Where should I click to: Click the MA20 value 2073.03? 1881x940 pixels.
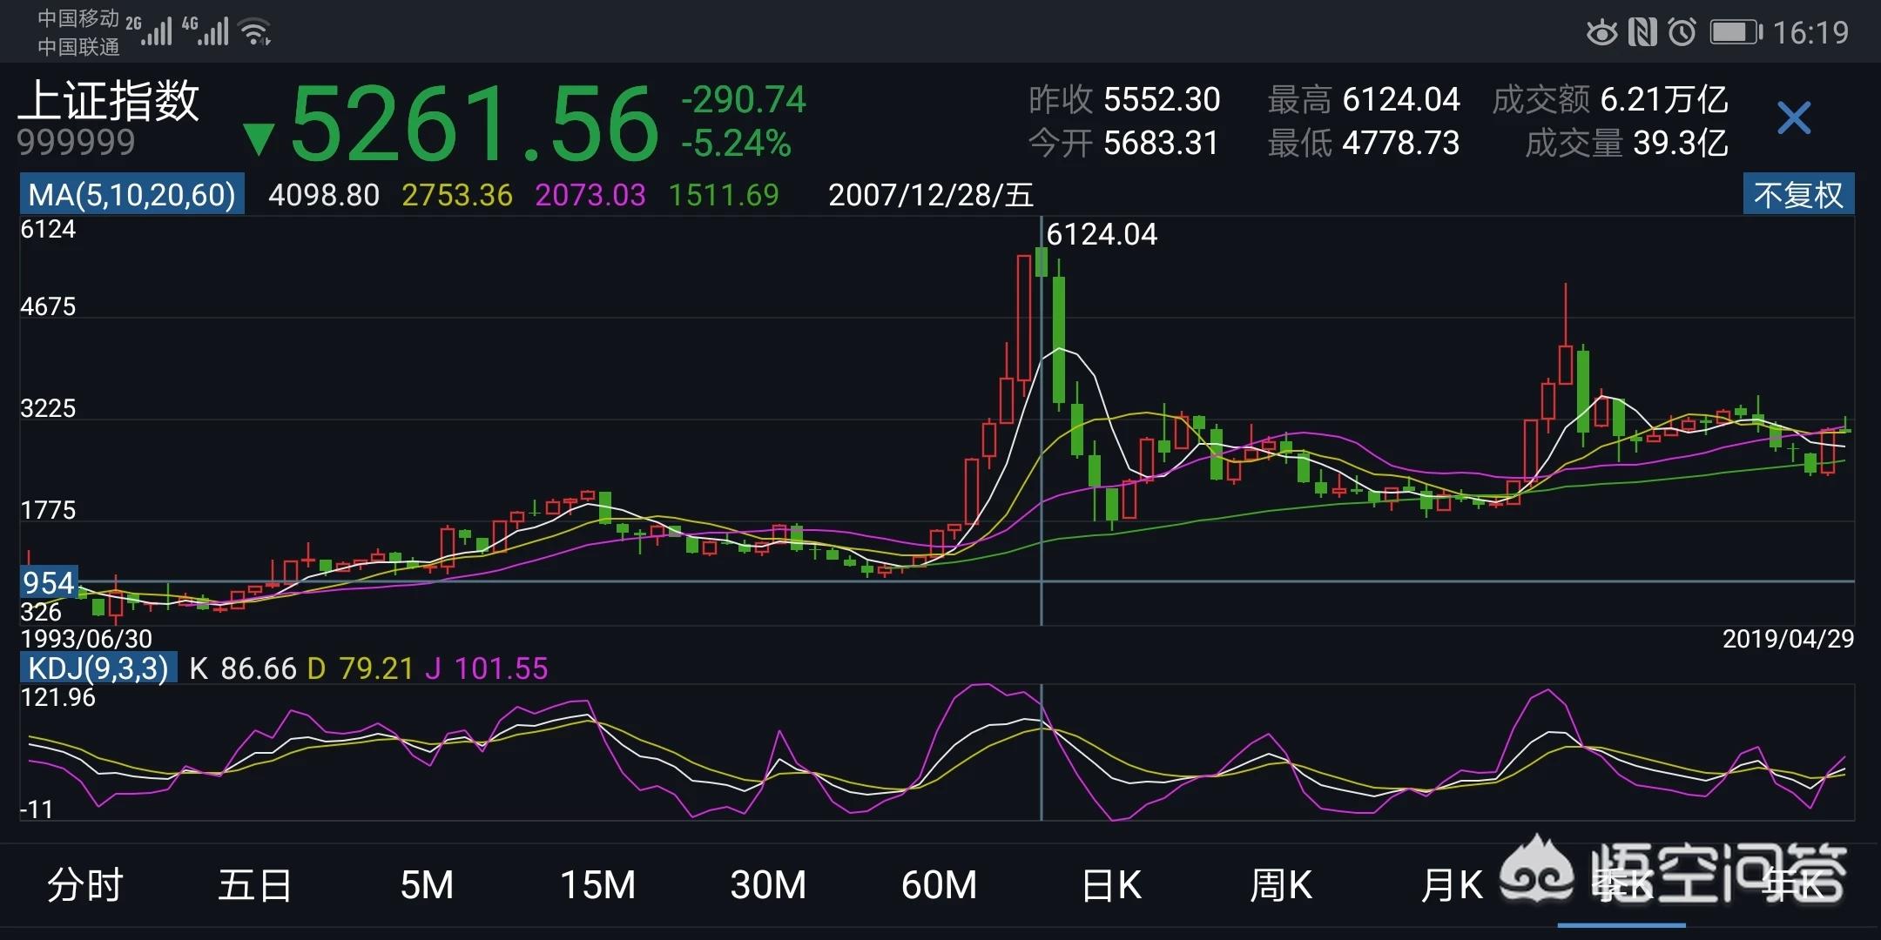click(590, 195)
